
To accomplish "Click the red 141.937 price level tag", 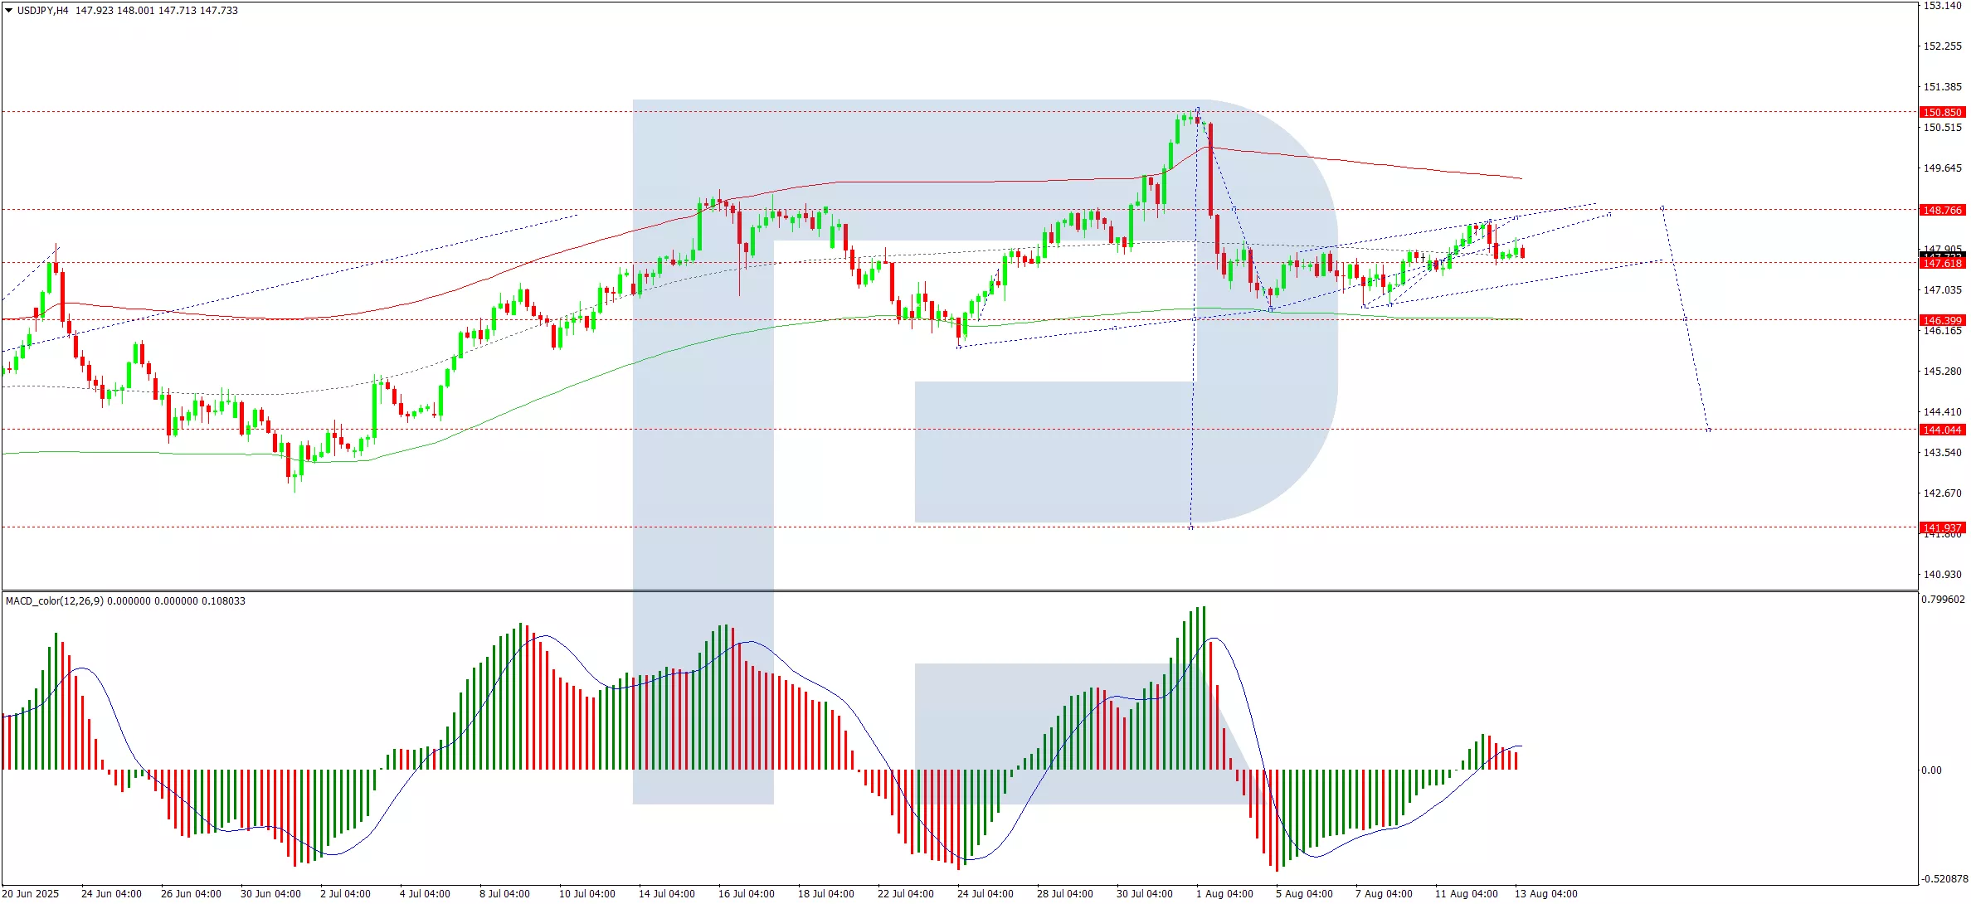I will (x=1942, y=528).
